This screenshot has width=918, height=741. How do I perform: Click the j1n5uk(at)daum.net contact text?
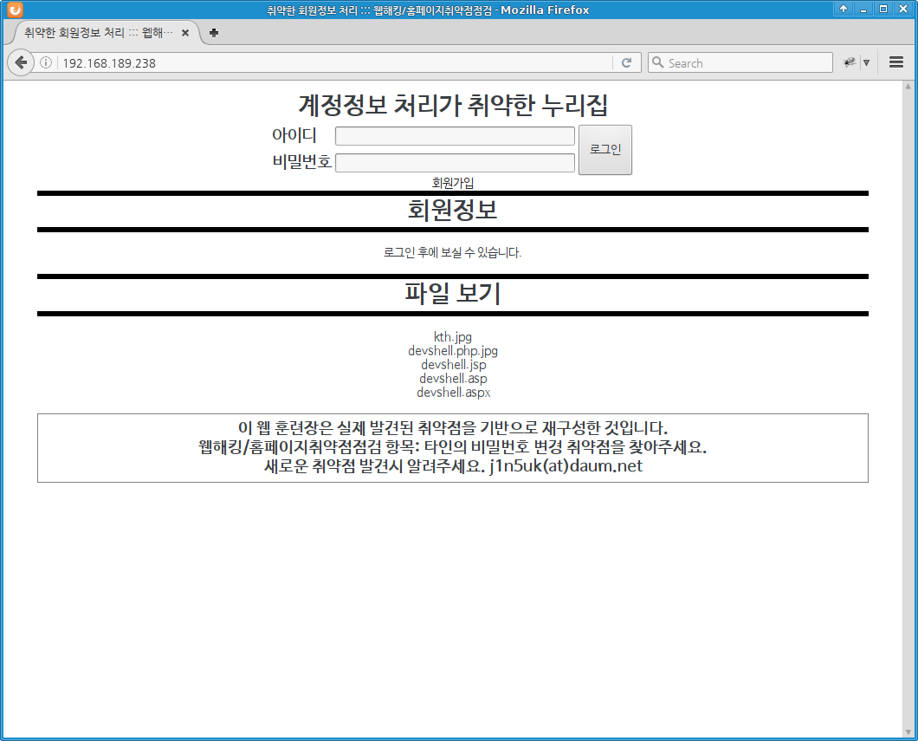tap(566, 466)
